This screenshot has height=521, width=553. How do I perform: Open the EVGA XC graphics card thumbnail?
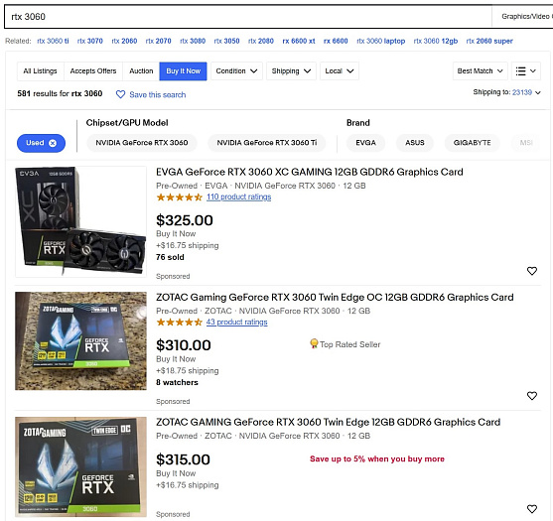click(80, 221)
